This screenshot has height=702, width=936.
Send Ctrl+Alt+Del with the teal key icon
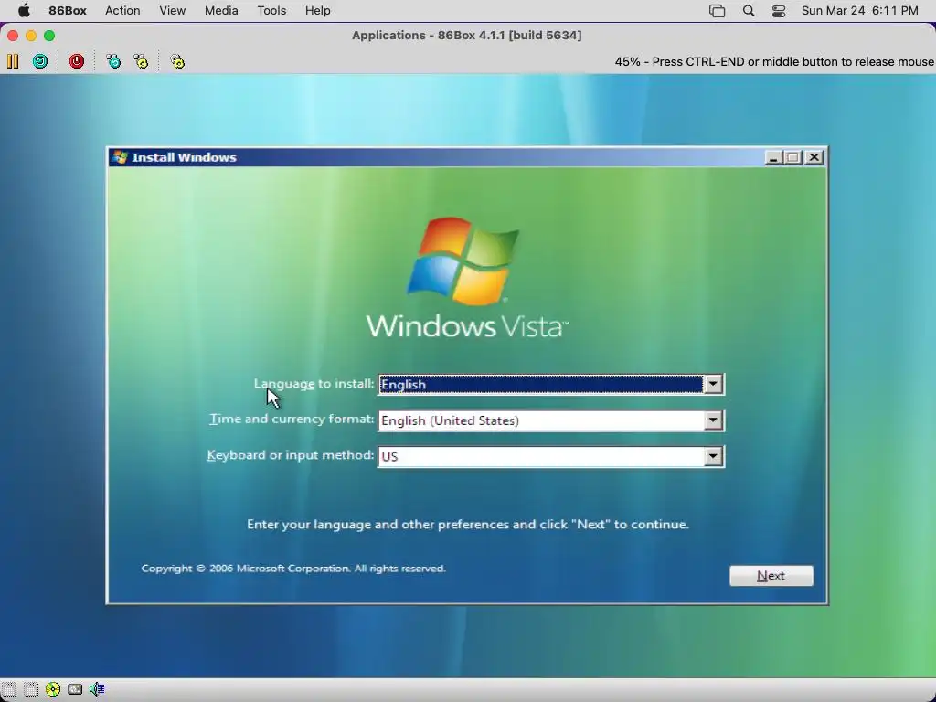click(x=112, y=61)
